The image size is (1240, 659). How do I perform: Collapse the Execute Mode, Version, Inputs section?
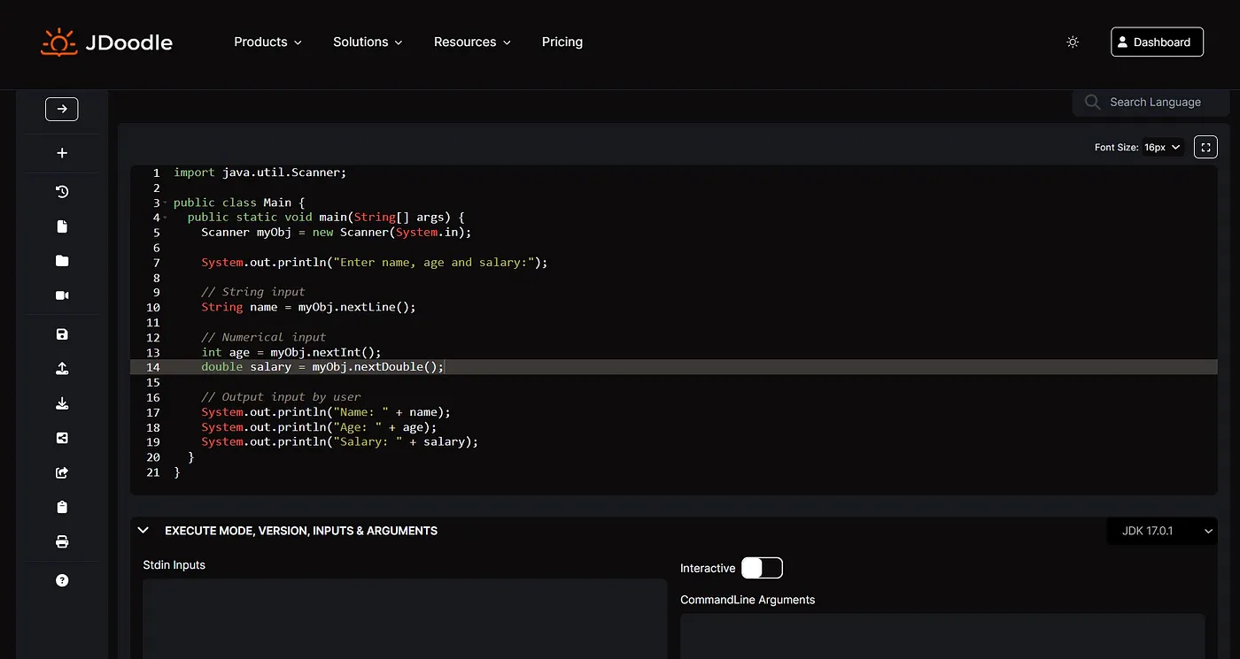click(143, 531)
